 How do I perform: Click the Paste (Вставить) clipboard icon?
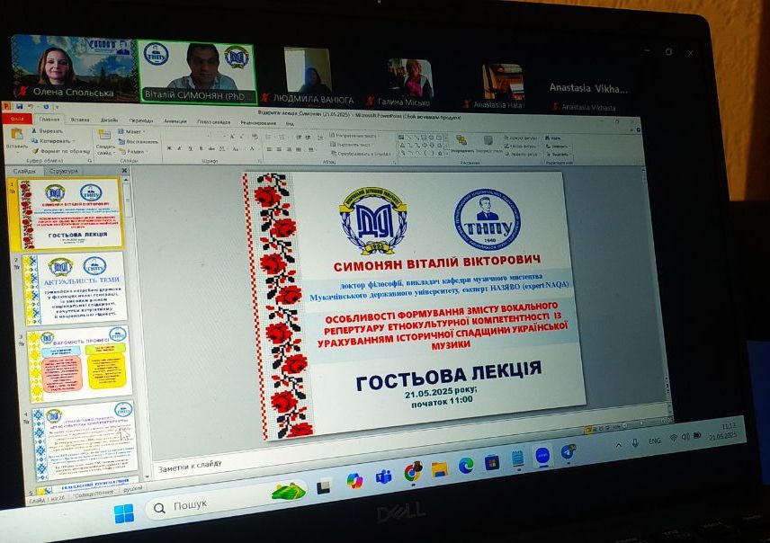(17, 134)
